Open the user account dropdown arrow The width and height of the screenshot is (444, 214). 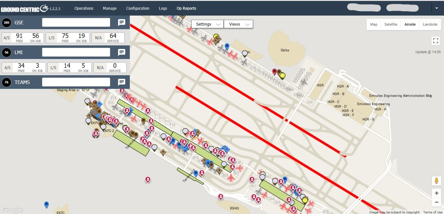pyautogui.click(x=437, y=8)
